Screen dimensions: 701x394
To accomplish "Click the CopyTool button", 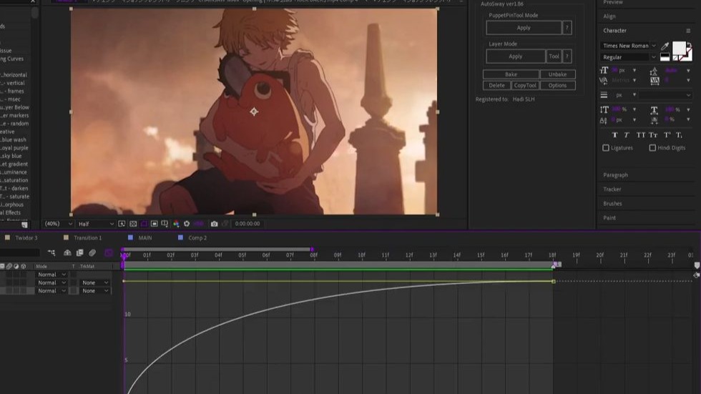I will point(525,85).
